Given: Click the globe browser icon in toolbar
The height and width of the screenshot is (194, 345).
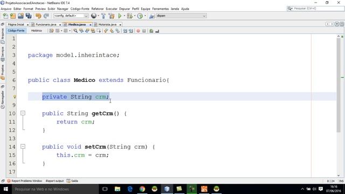Looking at the screenshot, I should pos(94,16).
